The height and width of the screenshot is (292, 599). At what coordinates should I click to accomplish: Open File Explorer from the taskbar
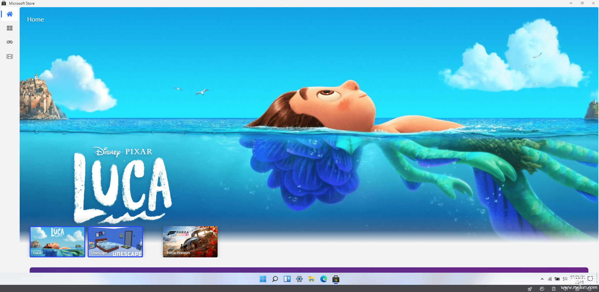(x=312, y=279)
